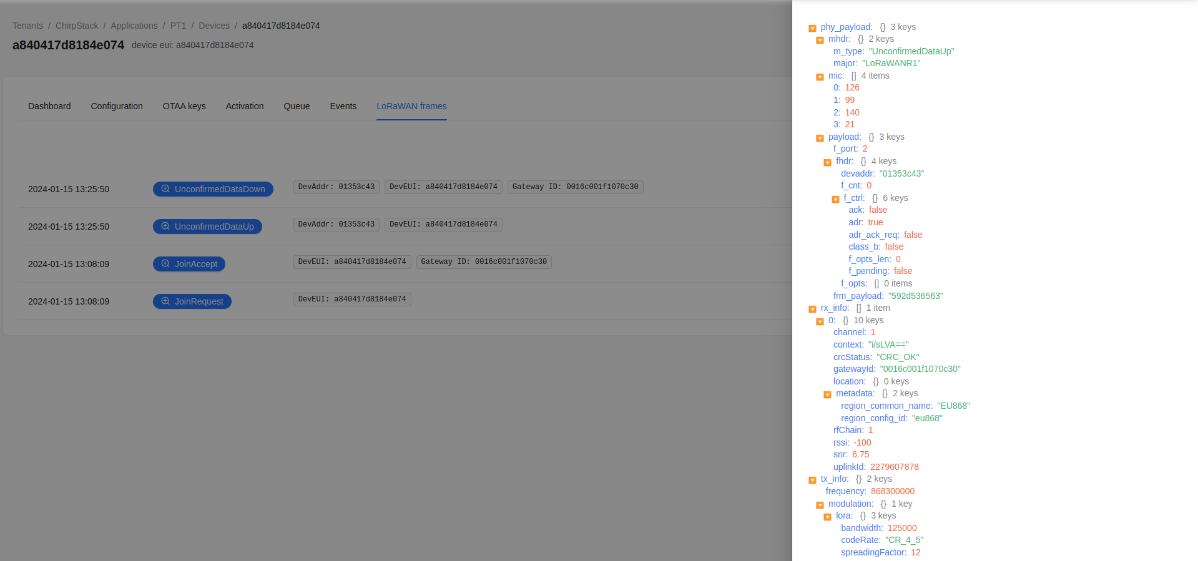Collapse the rx_info array node
The height and width of the screenshot is (561, 1198).
(812, 309)
